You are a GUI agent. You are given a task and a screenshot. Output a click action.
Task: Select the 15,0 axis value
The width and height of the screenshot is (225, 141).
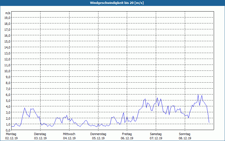pyautogui.click(x=7, y=41)
